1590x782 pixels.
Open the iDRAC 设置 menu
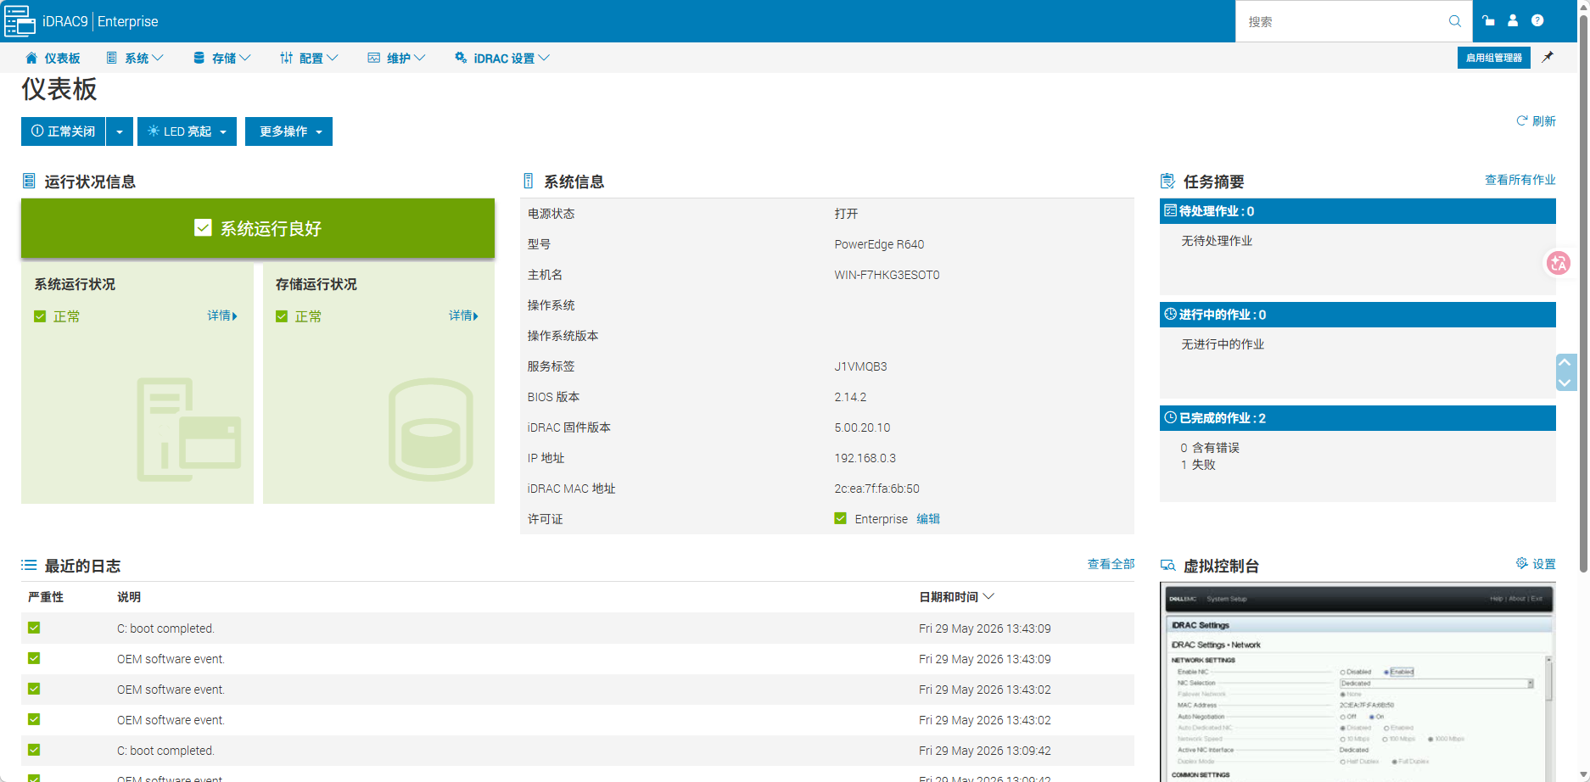point(502,58)
